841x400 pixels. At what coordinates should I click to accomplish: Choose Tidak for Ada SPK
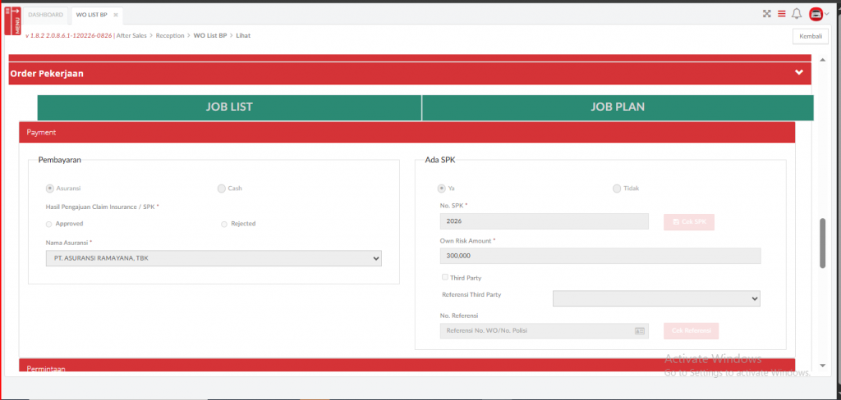coord(617,189)
